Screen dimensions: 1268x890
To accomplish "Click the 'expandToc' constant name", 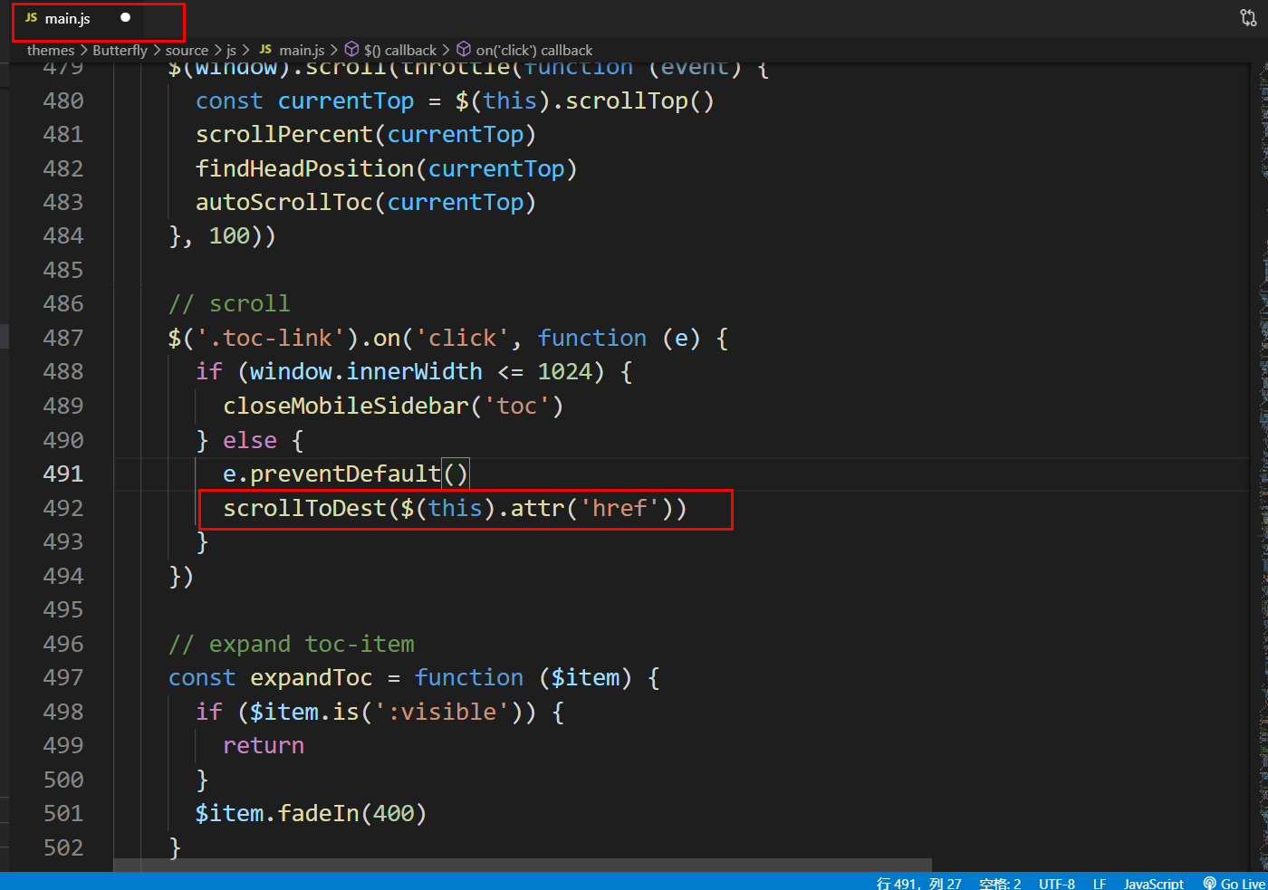I will (x=312, y=677).
